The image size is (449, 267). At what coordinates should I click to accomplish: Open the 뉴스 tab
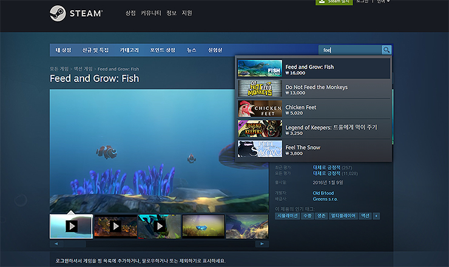192,50
